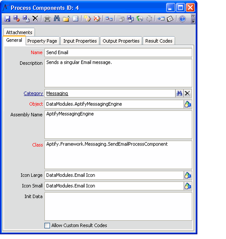Click binoculars lookup icon in Category field
The image size is (226, 239).
179,93
